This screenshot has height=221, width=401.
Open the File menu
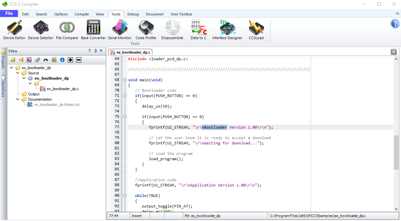(9, 13)
